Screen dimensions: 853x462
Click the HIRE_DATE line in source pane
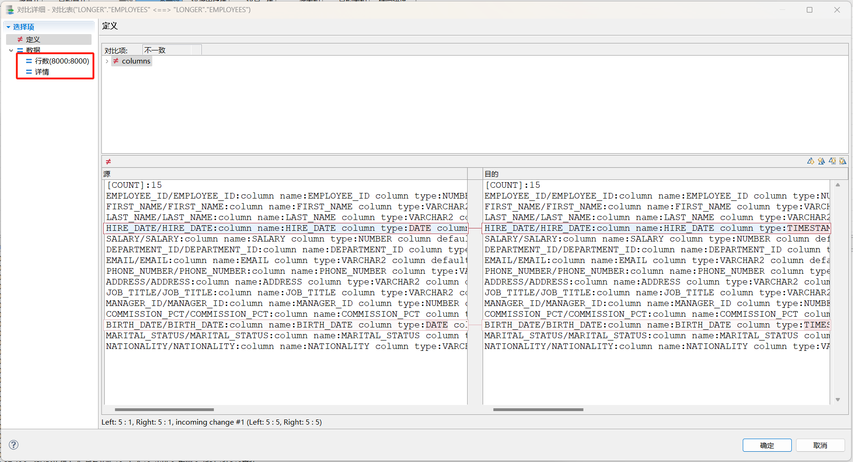tap(286, 228)
